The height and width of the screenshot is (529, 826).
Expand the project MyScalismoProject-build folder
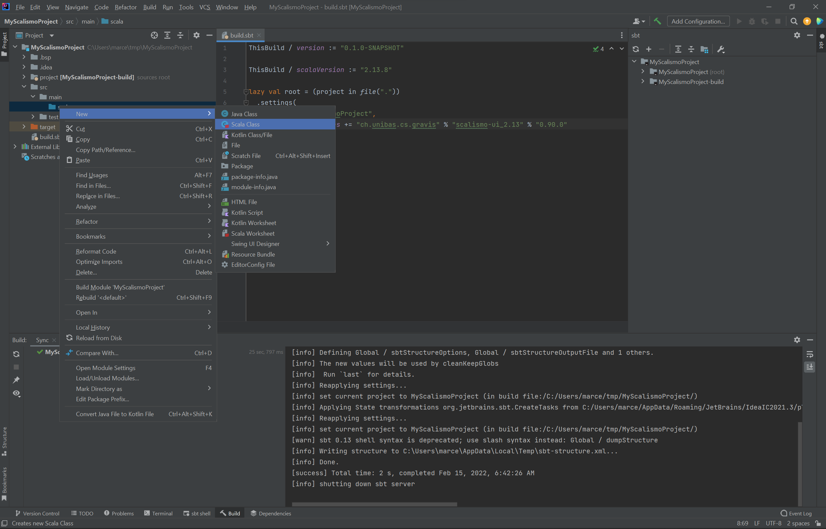point(24,77)
